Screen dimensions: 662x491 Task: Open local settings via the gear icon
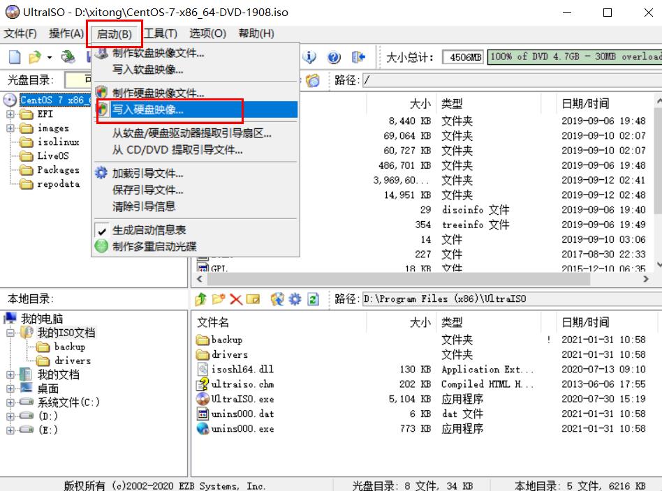point(294,298)
